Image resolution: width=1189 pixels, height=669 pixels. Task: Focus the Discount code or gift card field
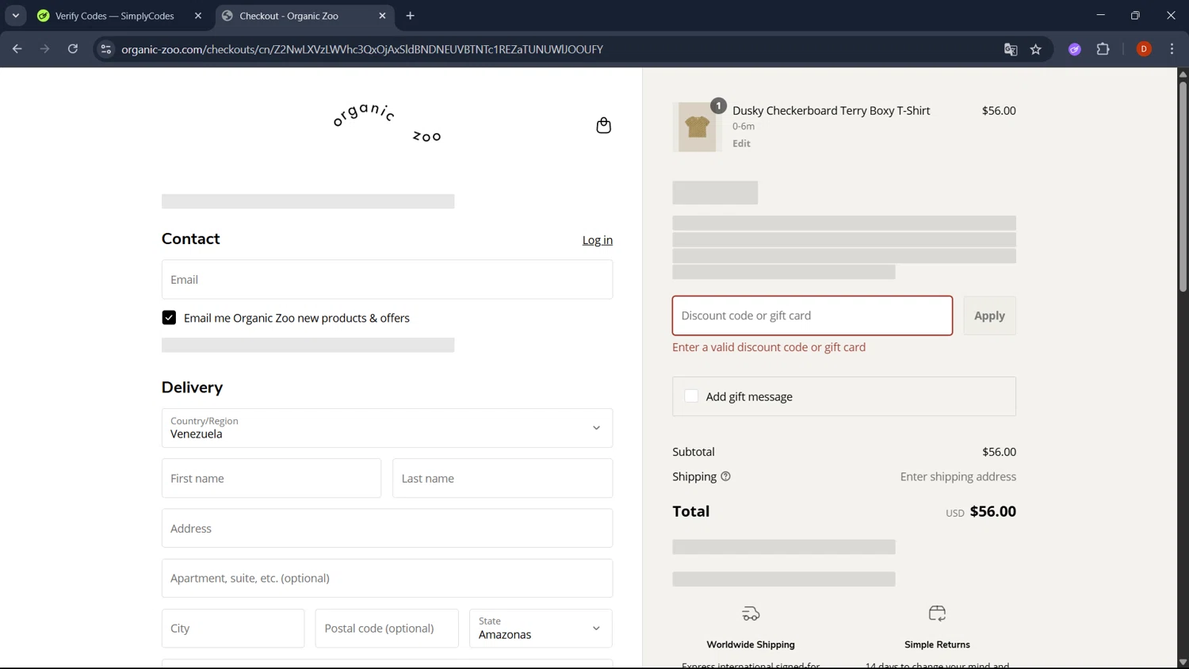pyautogui.click(x=812, y=315)
